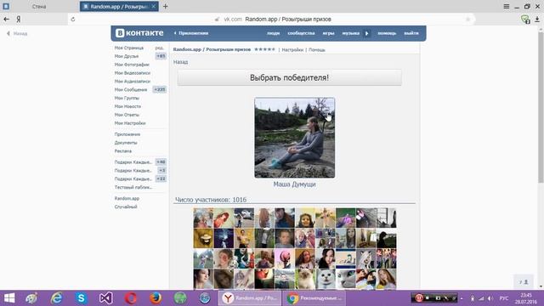
Task: Open Firefox from the taskbar
Action: pyautogui.click(x=156, y=298)
